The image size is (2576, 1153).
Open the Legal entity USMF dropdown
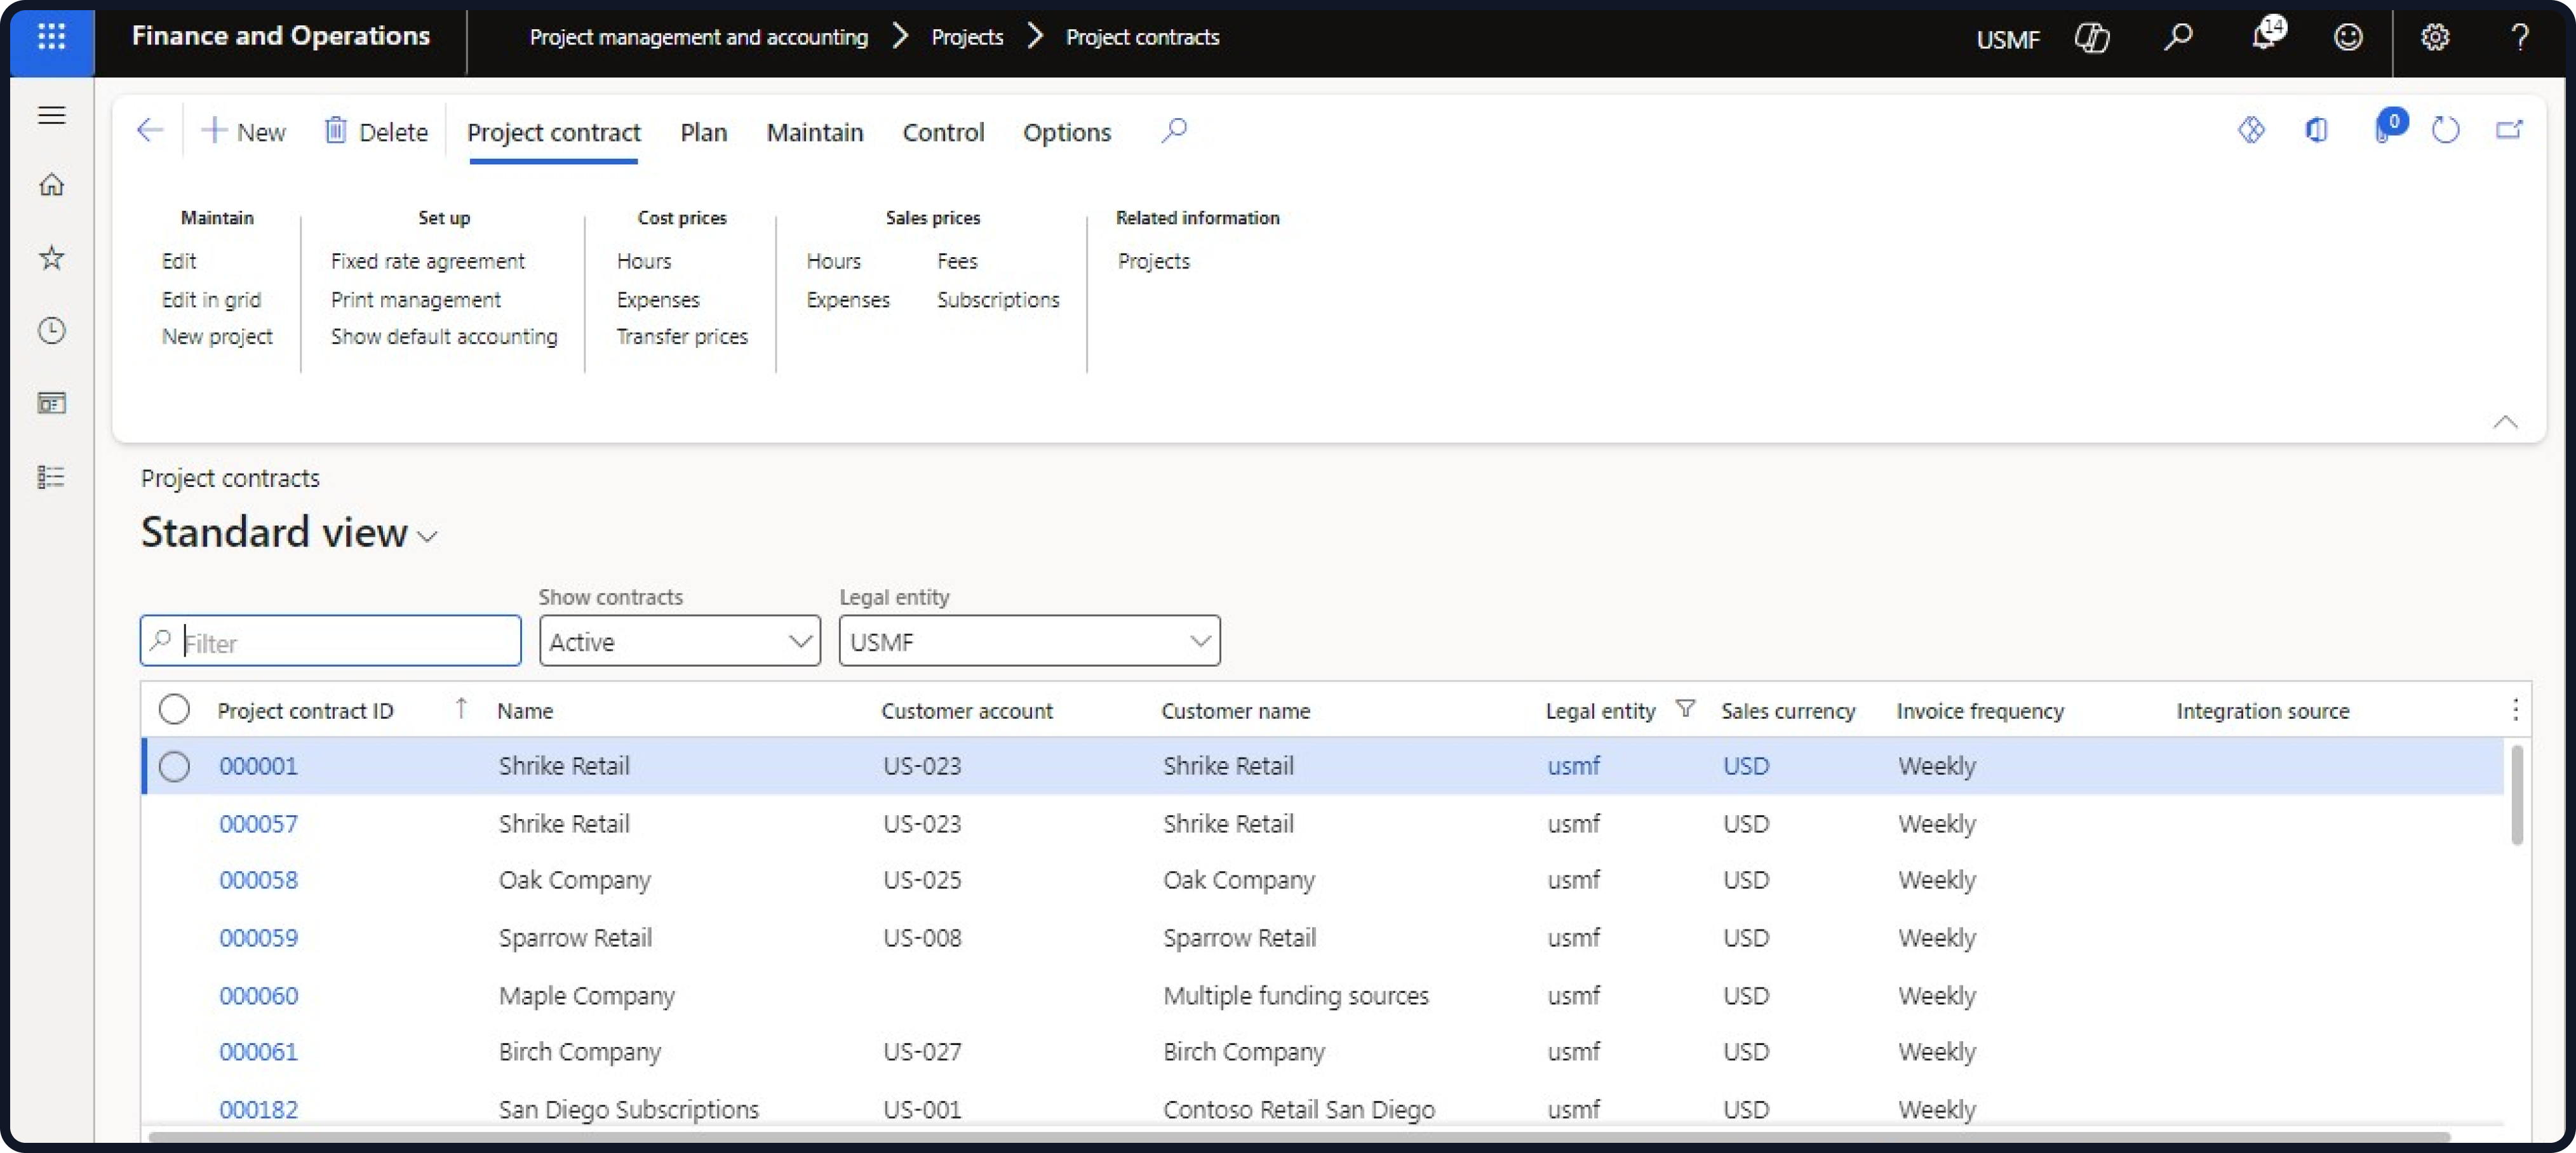click(x=1029, y=641)
